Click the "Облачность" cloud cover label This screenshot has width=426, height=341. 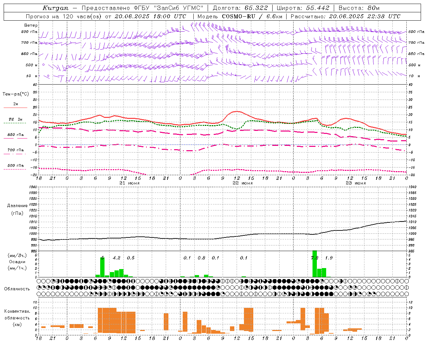(x=17, y=289)
